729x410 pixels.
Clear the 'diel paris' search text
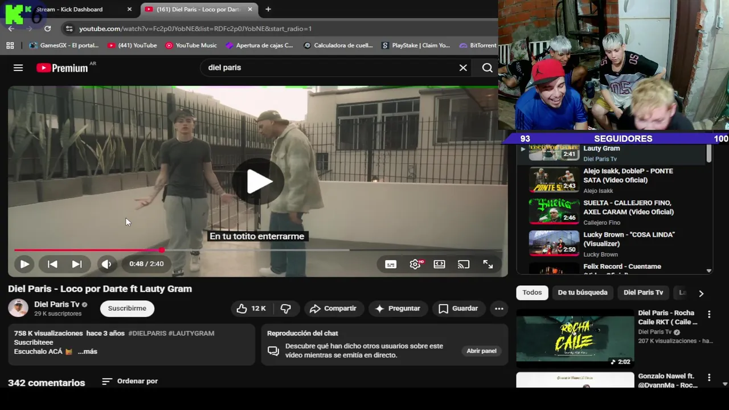pyautogui.click(x=463, y=68)
